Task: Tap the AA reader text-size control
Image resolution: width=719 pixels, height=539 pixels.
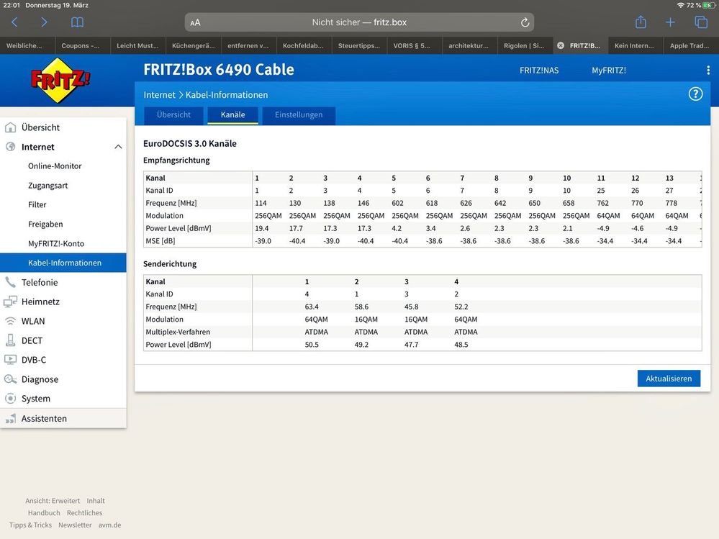Action: point(195,22)
